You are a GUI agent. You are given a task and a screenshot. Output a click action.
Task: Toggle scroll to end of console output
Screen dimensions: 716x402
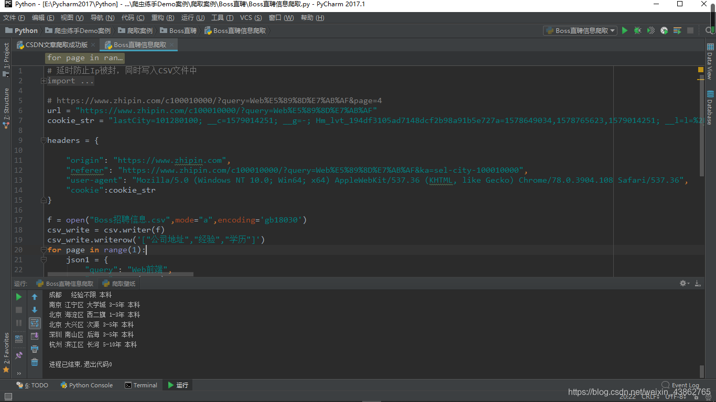(x=35, y=336)
